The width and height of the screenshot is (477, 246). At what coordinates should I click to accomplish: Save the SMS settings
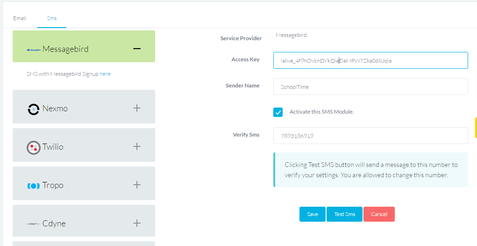[313, 214]
